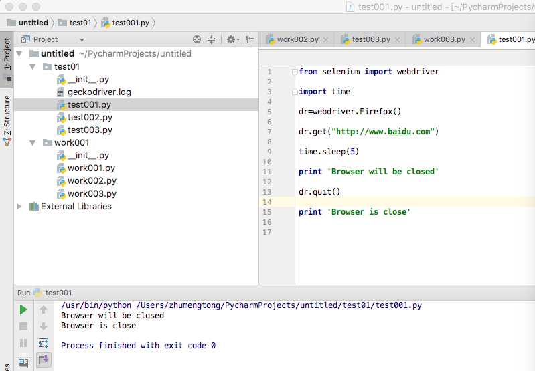The height and width of the screenshot is (371, 535).
Task: Toggle soft-wrap in the Run console
Action: (44, 343)
